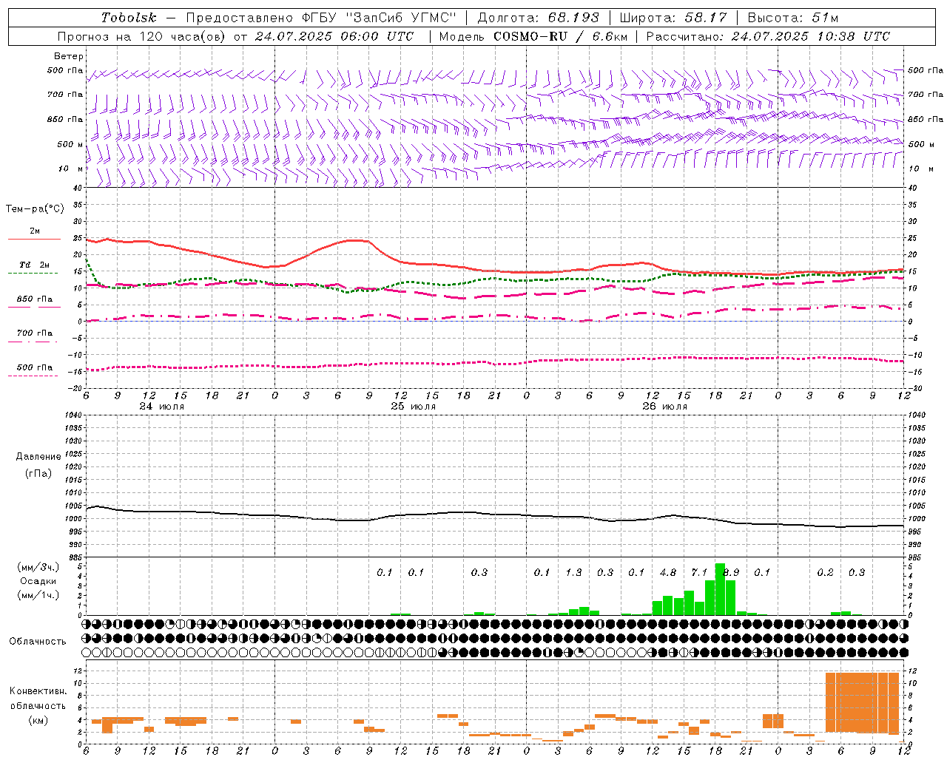
Task: Click the solid red '2м' legend line
Action: [x=34, y=239]
